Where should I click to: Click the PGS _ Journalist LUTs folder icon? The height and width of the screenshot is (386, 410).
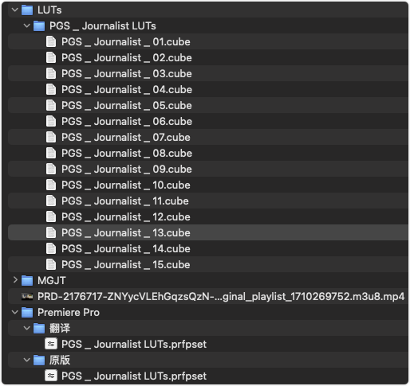[39, 26]
